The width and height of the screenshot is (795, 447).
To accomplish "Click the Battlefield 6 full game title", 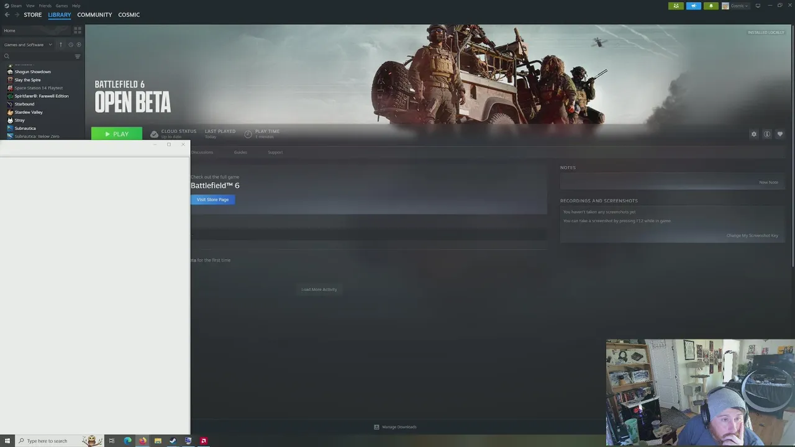I will [215, 186].
